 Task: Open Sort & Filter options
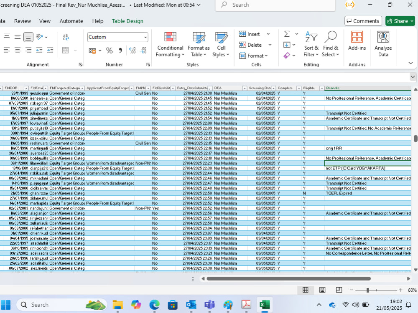coord(311,44)
